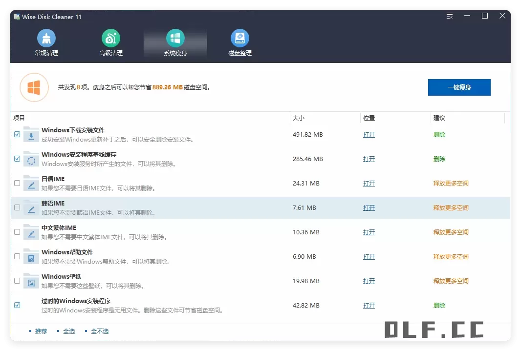The image size is (521, 351).
Task: Open the 韩语IME file location via 打开
Action: (369, 207)
